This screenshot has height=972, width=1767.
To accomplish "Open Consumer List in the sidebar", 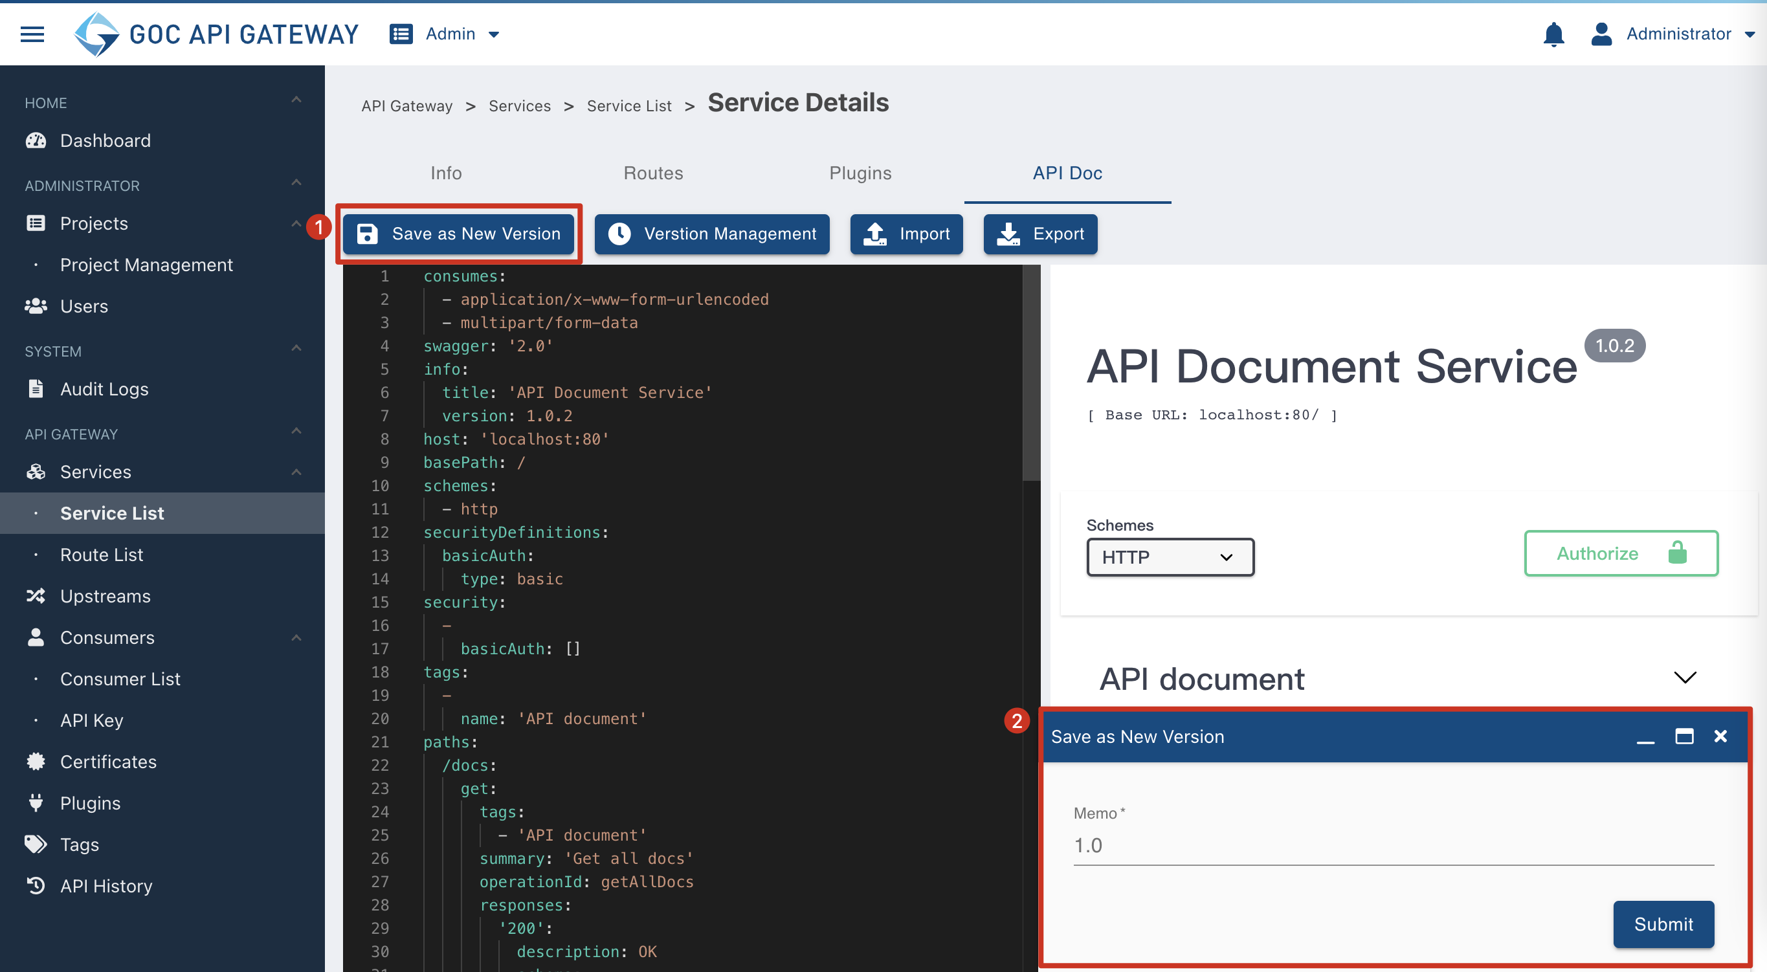I will [162, 679].
